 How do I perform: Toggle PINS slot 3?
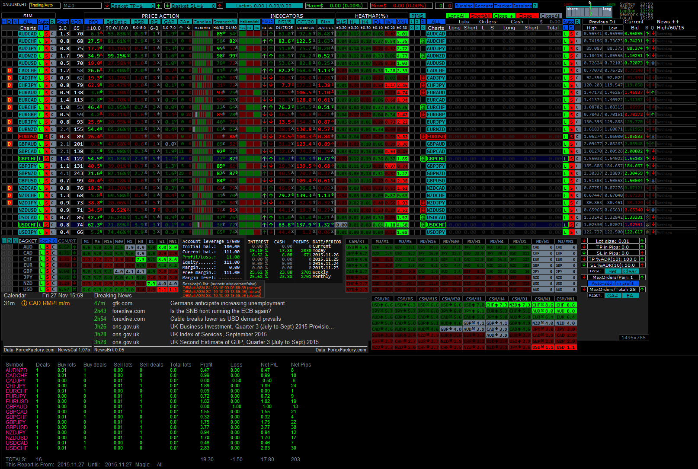pos(423,22)
